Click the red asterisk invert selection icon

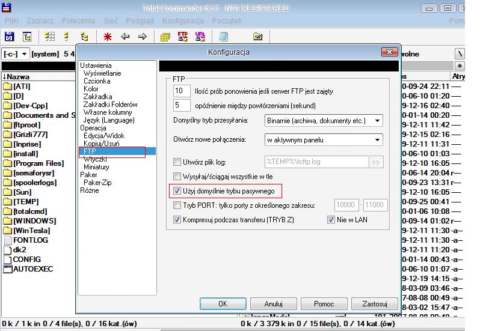[108, 37]
